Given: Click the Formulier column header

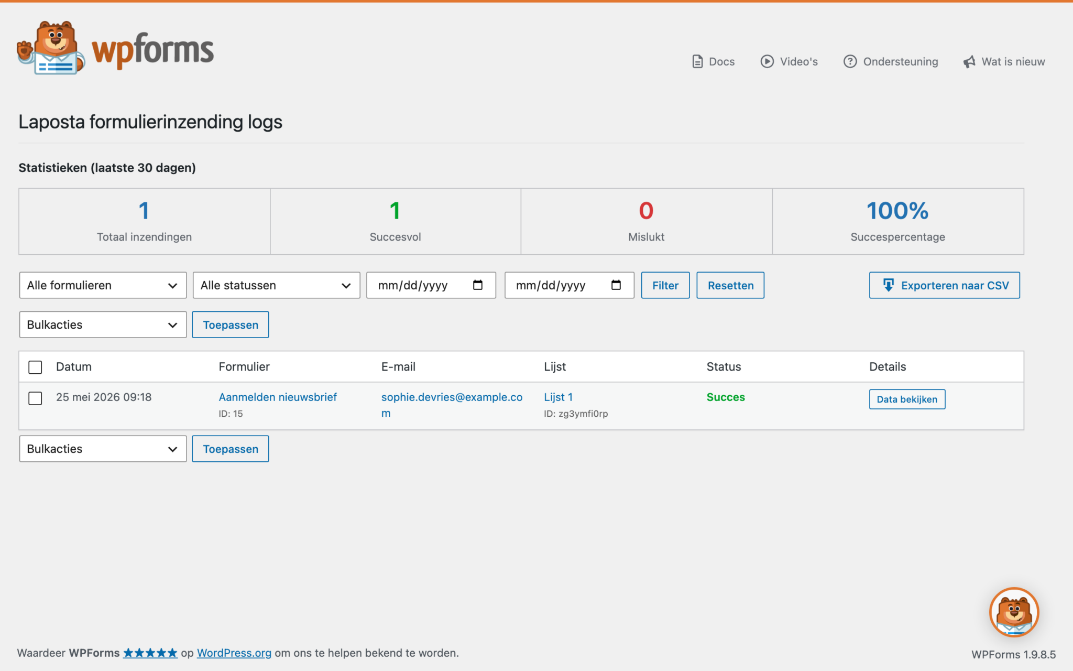Looking at the screenshot, I should (244, 366).
